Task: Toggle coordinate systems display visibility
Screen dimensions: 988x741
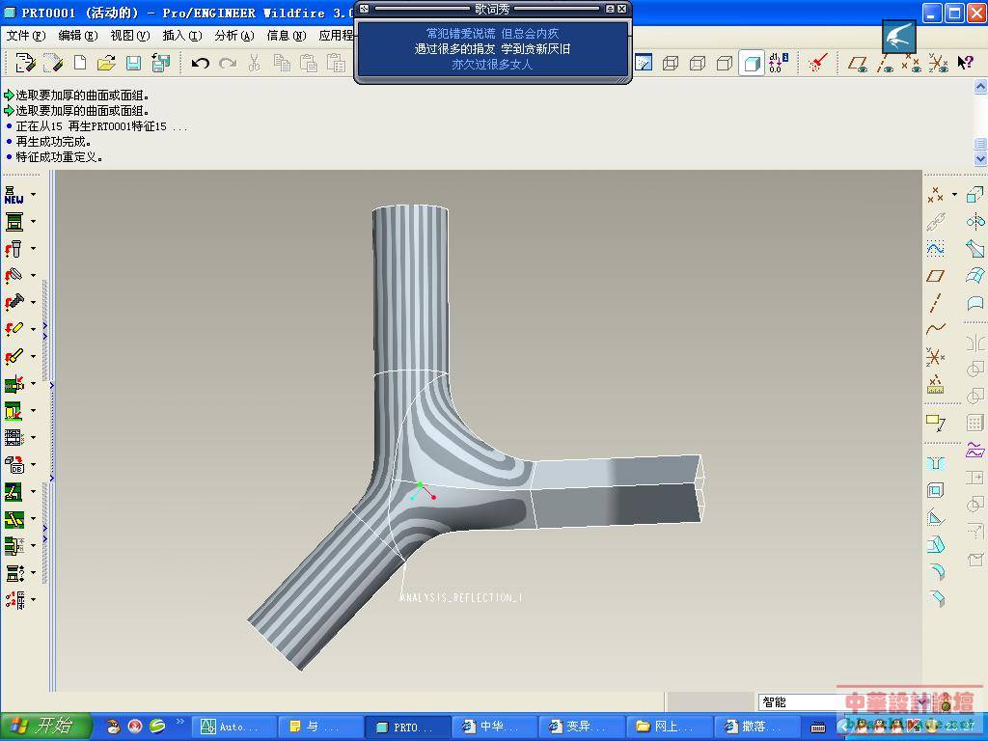Action: point(938,64)
